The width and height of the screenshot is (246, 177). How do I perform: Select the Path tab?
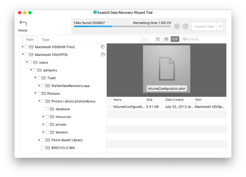[x=30, y=39]
